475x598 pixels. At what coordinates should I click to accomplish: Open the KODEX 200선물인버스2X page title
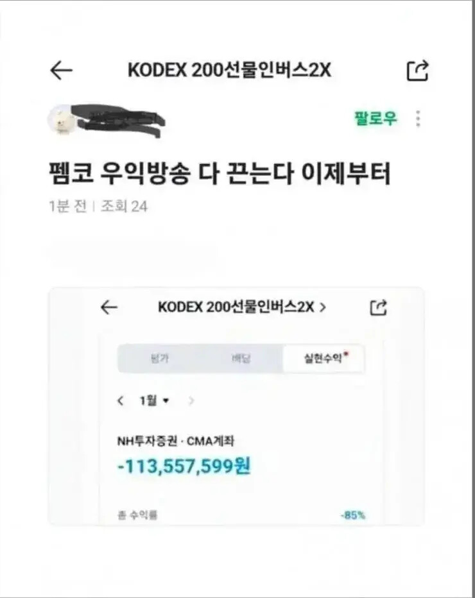pos(229,70)
